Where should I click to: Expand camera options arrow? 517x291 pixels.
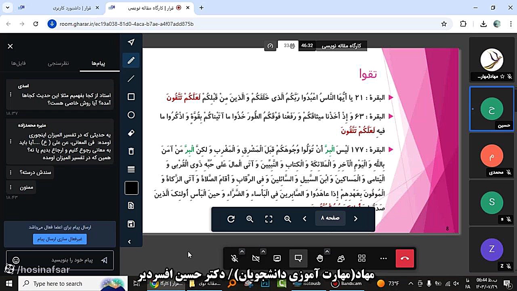click(x=263, y=252)
